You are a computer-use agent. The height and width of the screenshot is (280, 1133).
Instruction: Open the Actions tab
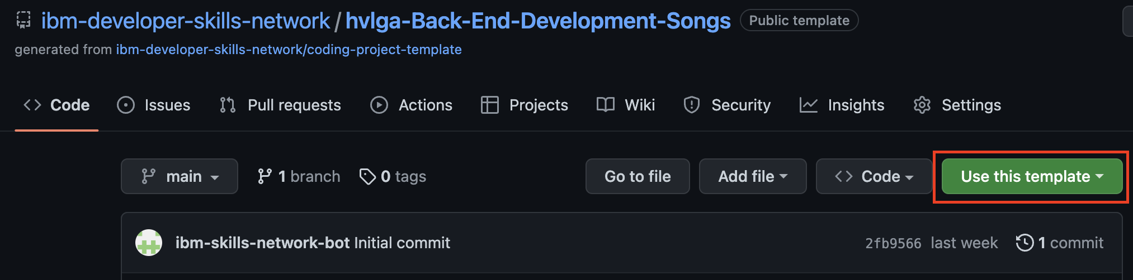(411, 105)
